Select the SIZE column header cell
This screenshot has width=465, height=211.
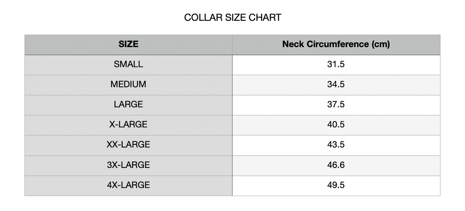129,44
